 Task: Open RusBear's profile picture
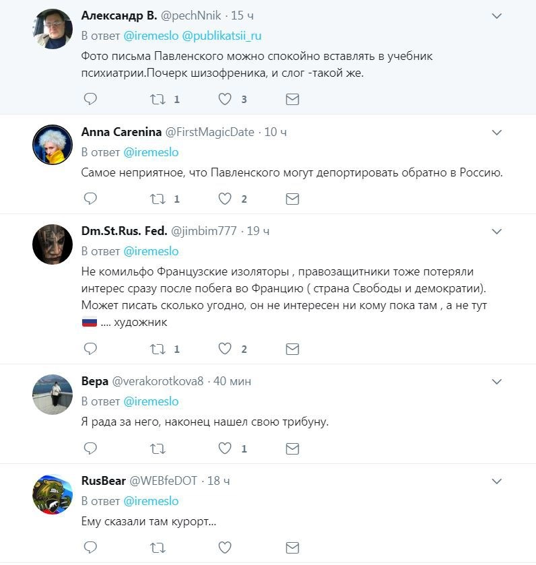point(53,494)
